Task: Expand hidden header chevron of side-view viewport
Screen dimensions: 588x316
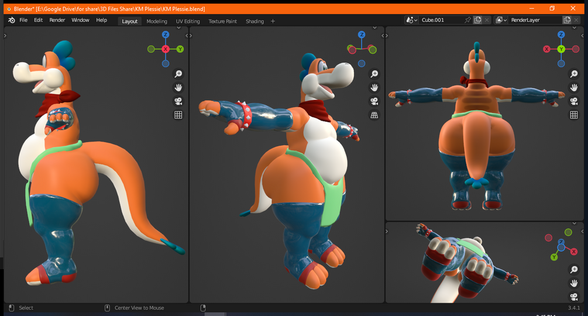Action: pyautogui.click(x=178, y=28)
